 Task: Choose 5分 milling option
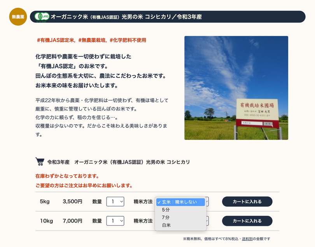(x=166, y=210)
